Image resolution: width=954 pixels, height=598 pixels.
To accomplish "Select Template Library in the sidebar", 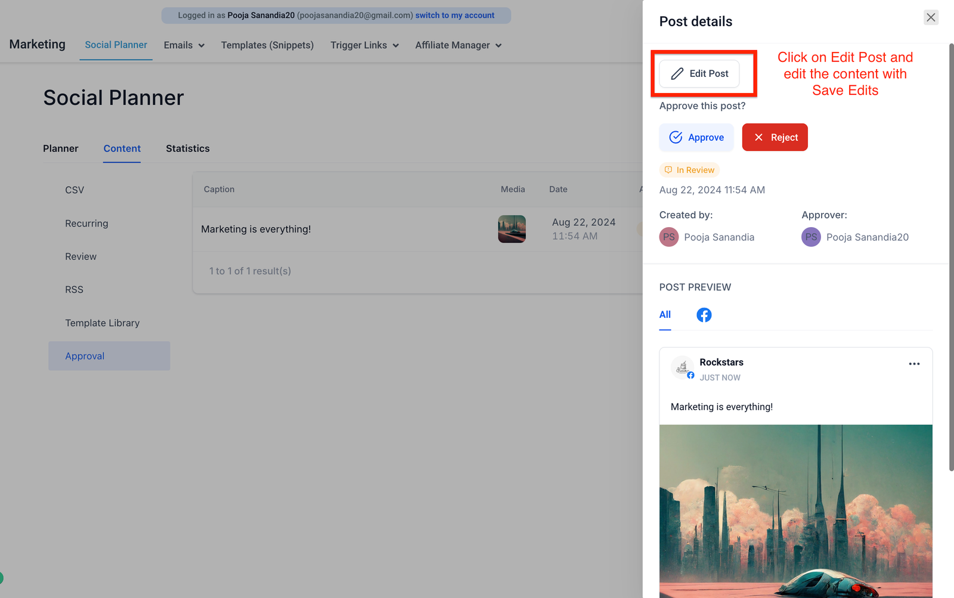I will (x=103, y=323).
